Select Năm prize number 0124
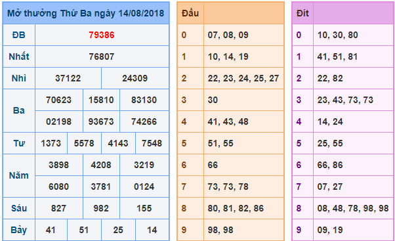Screen dimensions: 395x241 click(144, 186)
